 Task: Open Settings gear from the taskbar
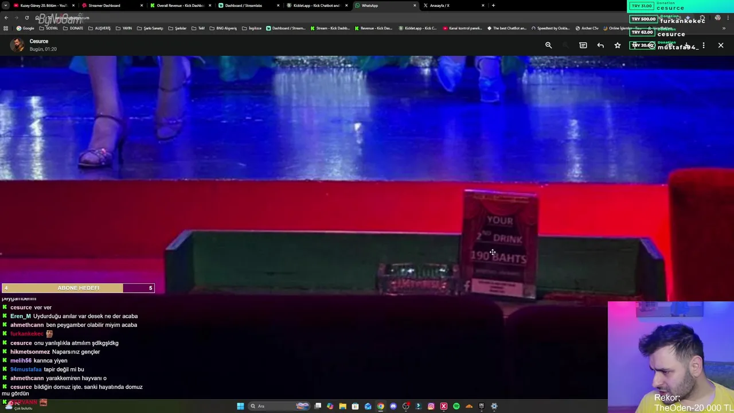click(x=494, y=406)
